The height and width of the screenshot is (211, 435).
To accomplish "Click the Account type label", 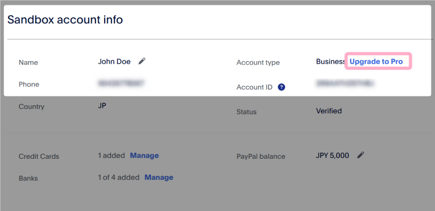I will (258, 62).
